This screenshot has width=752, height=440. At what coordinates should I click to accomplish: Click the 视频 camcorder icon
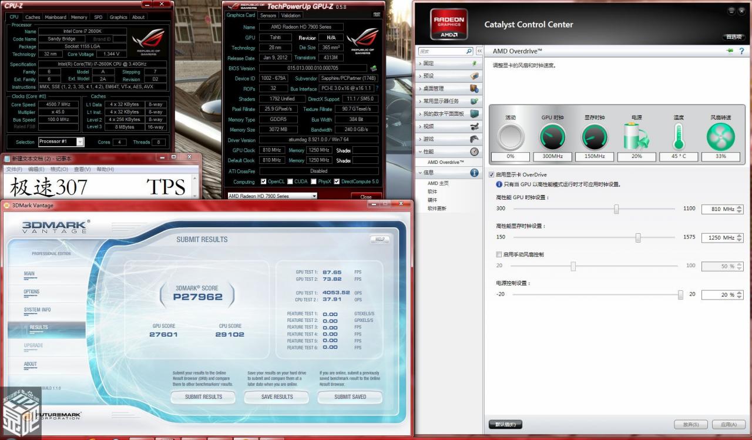(x=475, y=126)
